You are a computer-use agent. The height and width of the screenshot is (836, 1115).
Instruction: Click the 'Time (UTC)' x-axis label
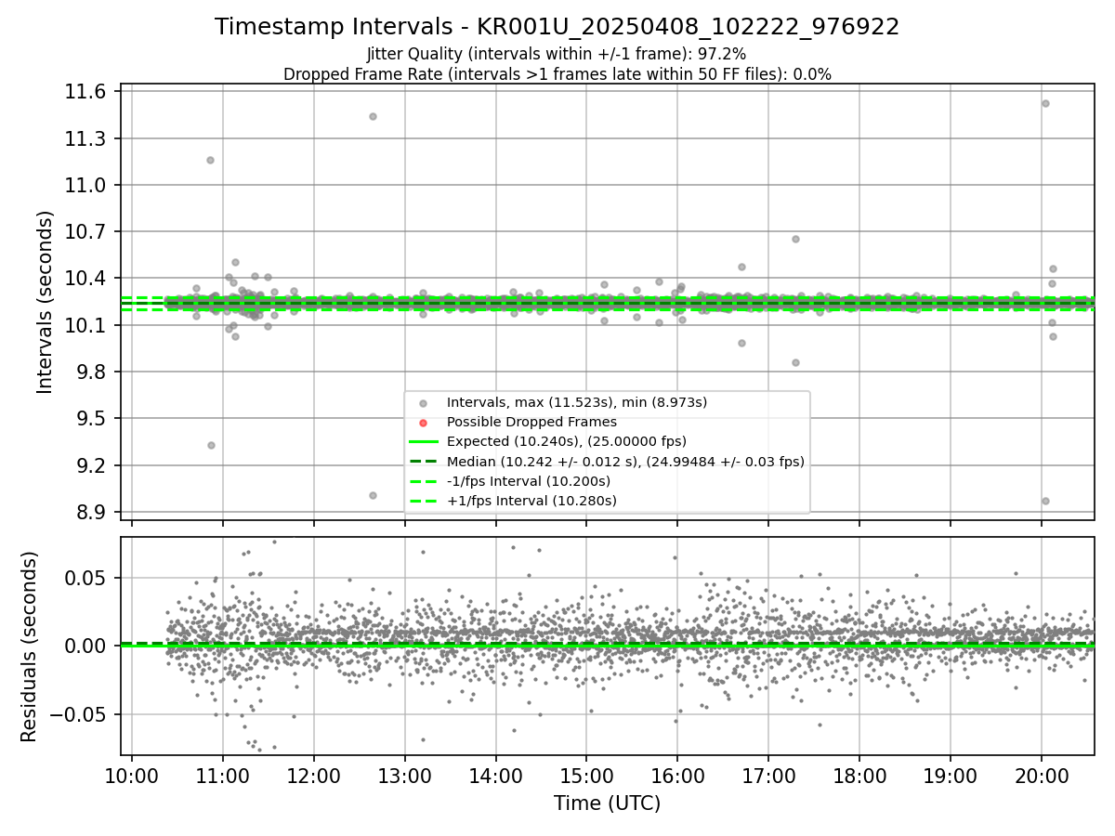pos(608,803)
